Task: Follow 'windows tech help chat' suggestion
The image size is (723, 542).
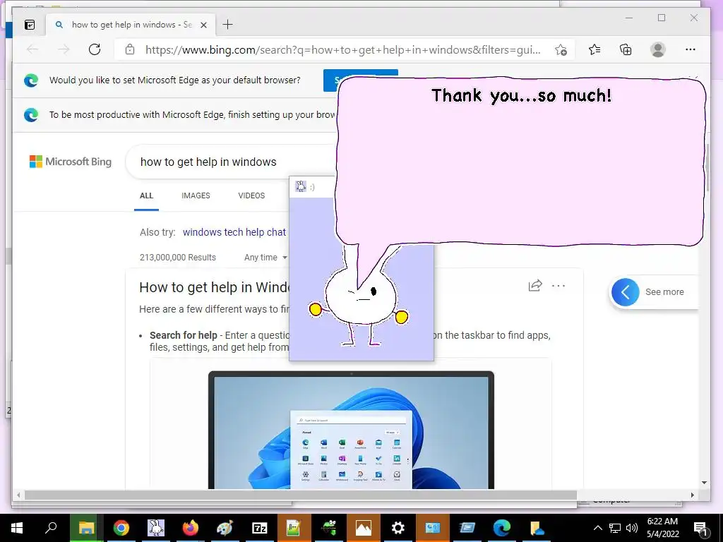Action: [234, 231]
